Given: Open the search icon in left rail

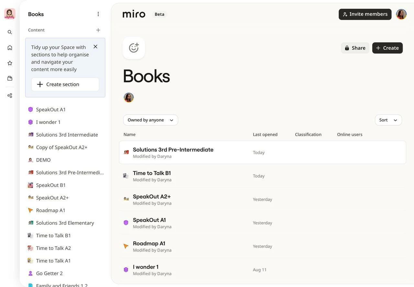Looking at the screenshot, I should (x=10, y=32).
